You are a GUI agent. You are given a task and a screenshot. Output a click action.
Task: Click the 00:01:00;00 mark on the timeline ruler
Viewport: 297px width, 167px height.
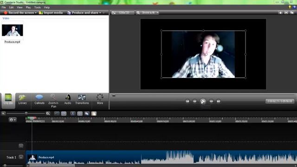189,122
